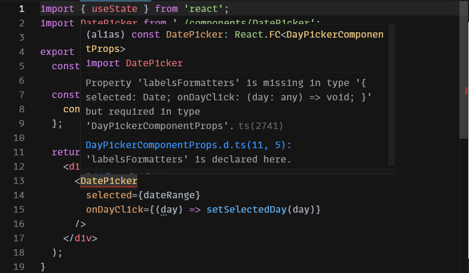Click the underlined DatePicker tag on line 13
Screen dimensions: 469x273
109,181
